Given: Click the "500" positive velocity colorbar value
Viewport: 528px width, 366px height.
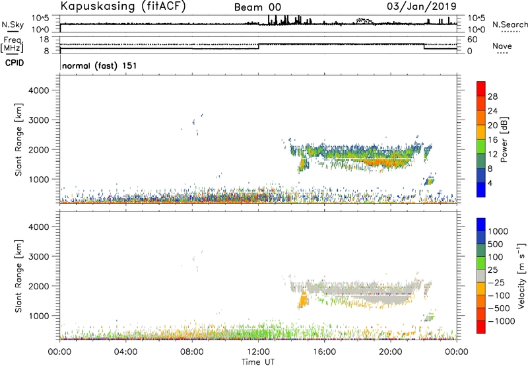Looking at the screenshot, I should [x=495, y=244].
